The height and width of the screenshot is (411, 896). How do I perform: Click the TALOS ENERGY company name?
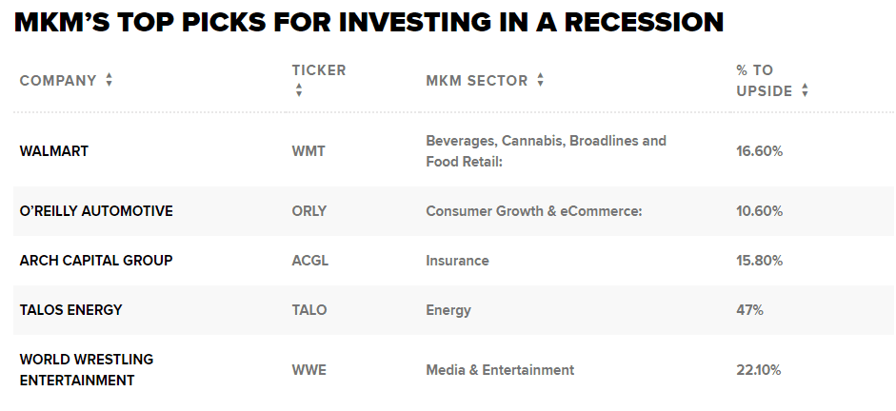click(70, 310)
